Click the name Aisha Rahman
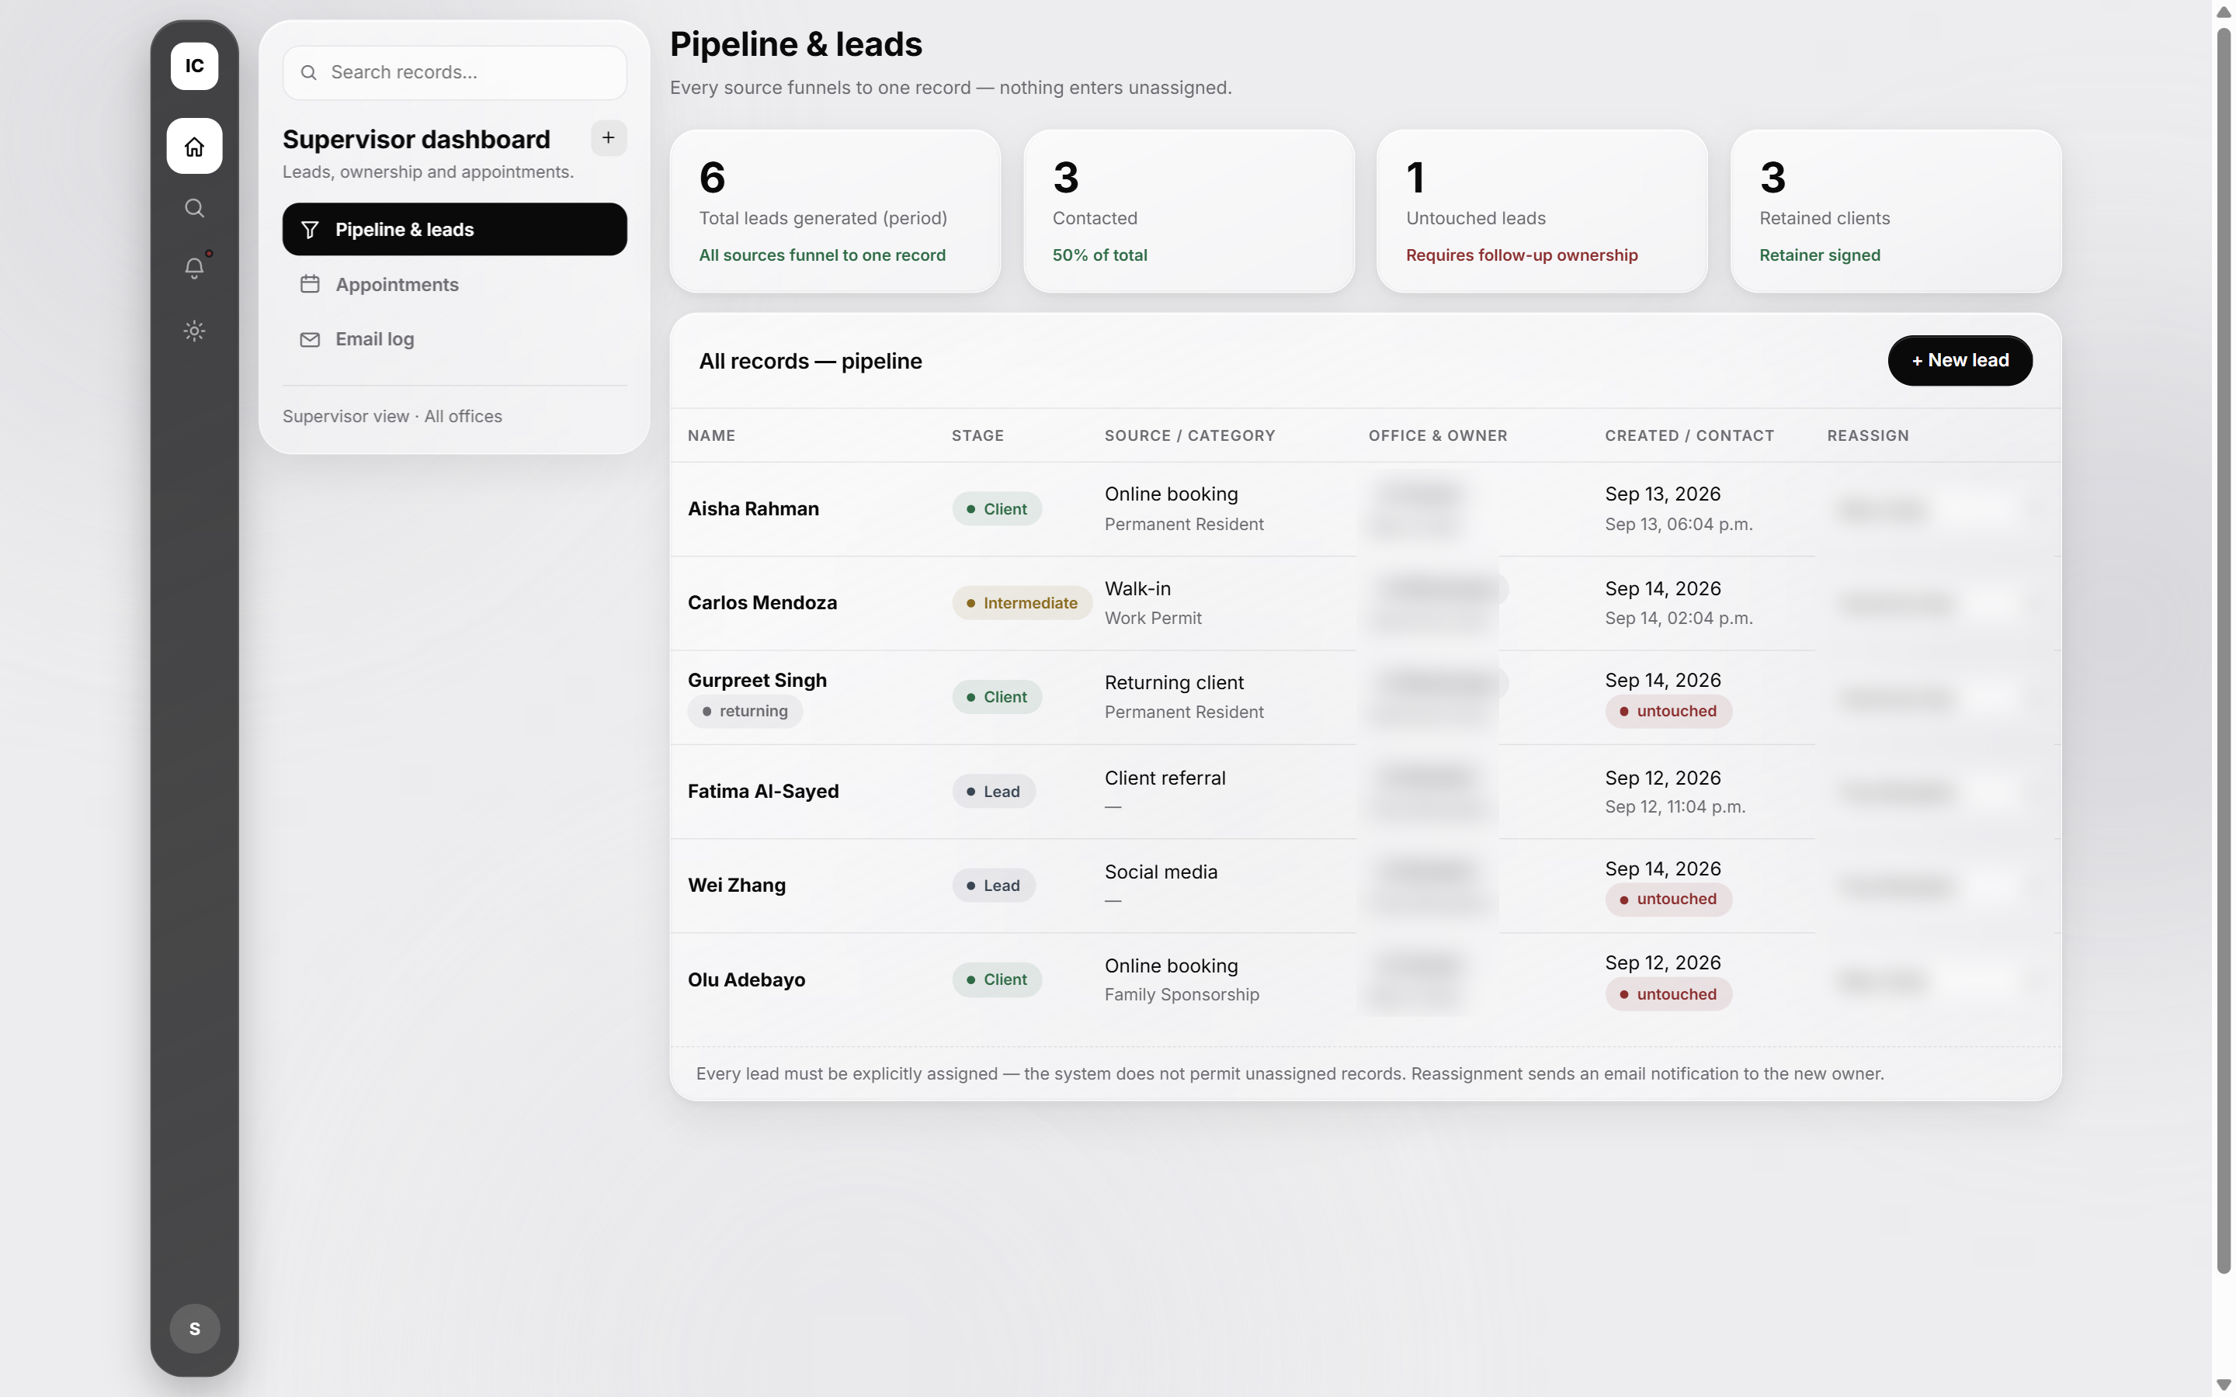Viewport: 2236px width, 1397px height. 753,509
